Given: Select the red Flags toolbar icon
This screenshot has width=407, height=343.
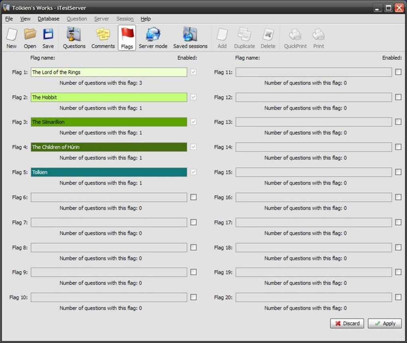Looking at the screenshot, I should click(127, 38).
